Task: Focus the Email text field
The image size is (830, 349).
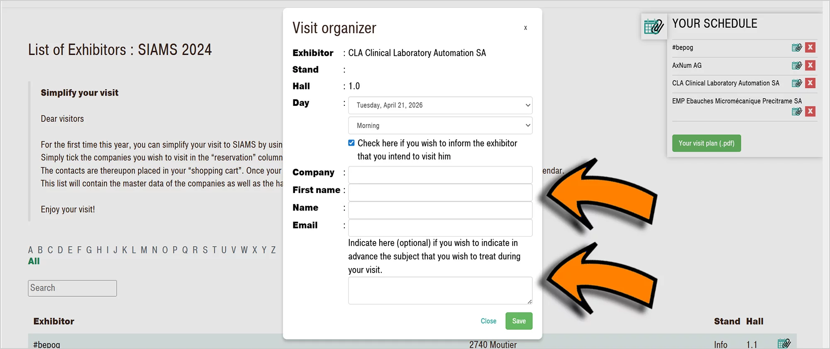Action: click(440, 227)
